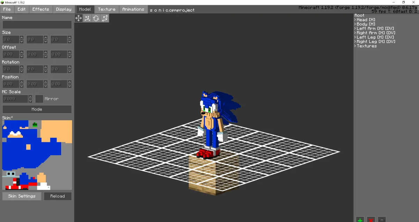Switch to the Animations tab
The width and height of the screenshot is (419, 222).
pyautogui.click(x=133, y=9)
